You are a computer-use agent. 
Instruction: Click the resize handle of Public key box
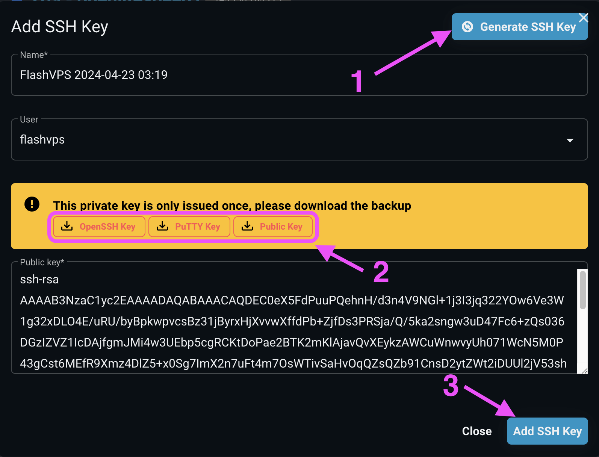(x=584, y=371)
